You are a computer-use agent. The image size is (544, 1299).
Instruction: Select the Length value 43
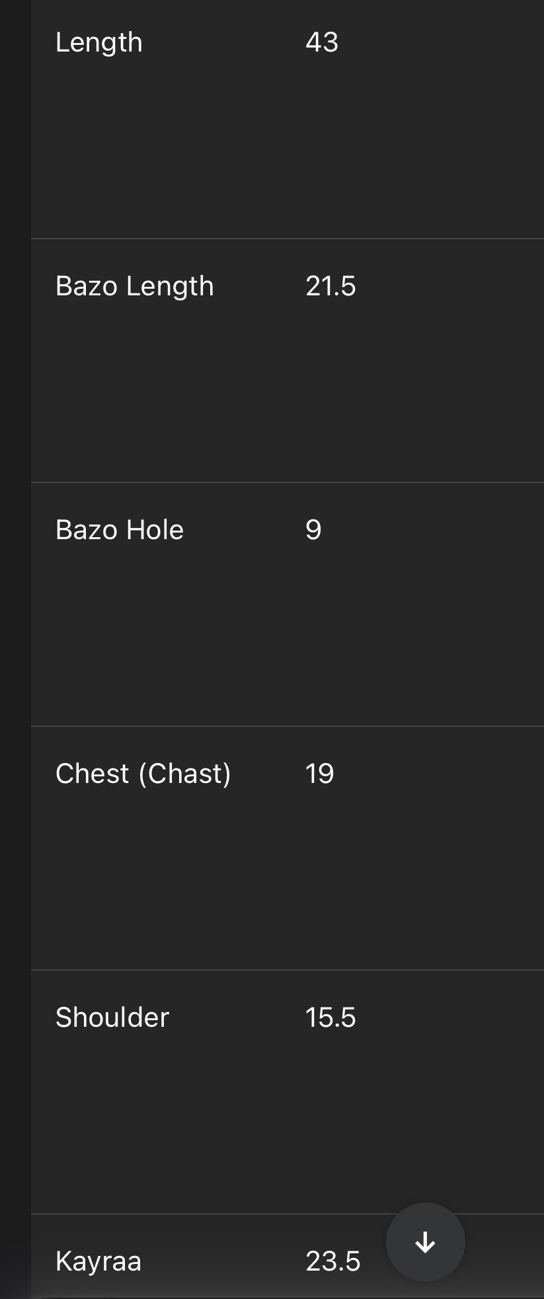coord(322,42)
